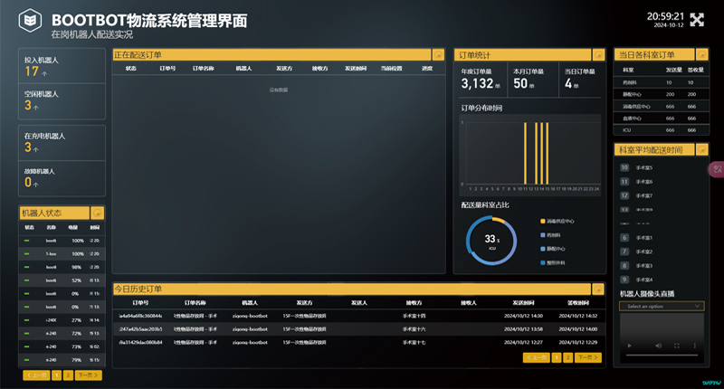Select page 1 of robot status list
This screenshot has width=724, height=389.
57,375
